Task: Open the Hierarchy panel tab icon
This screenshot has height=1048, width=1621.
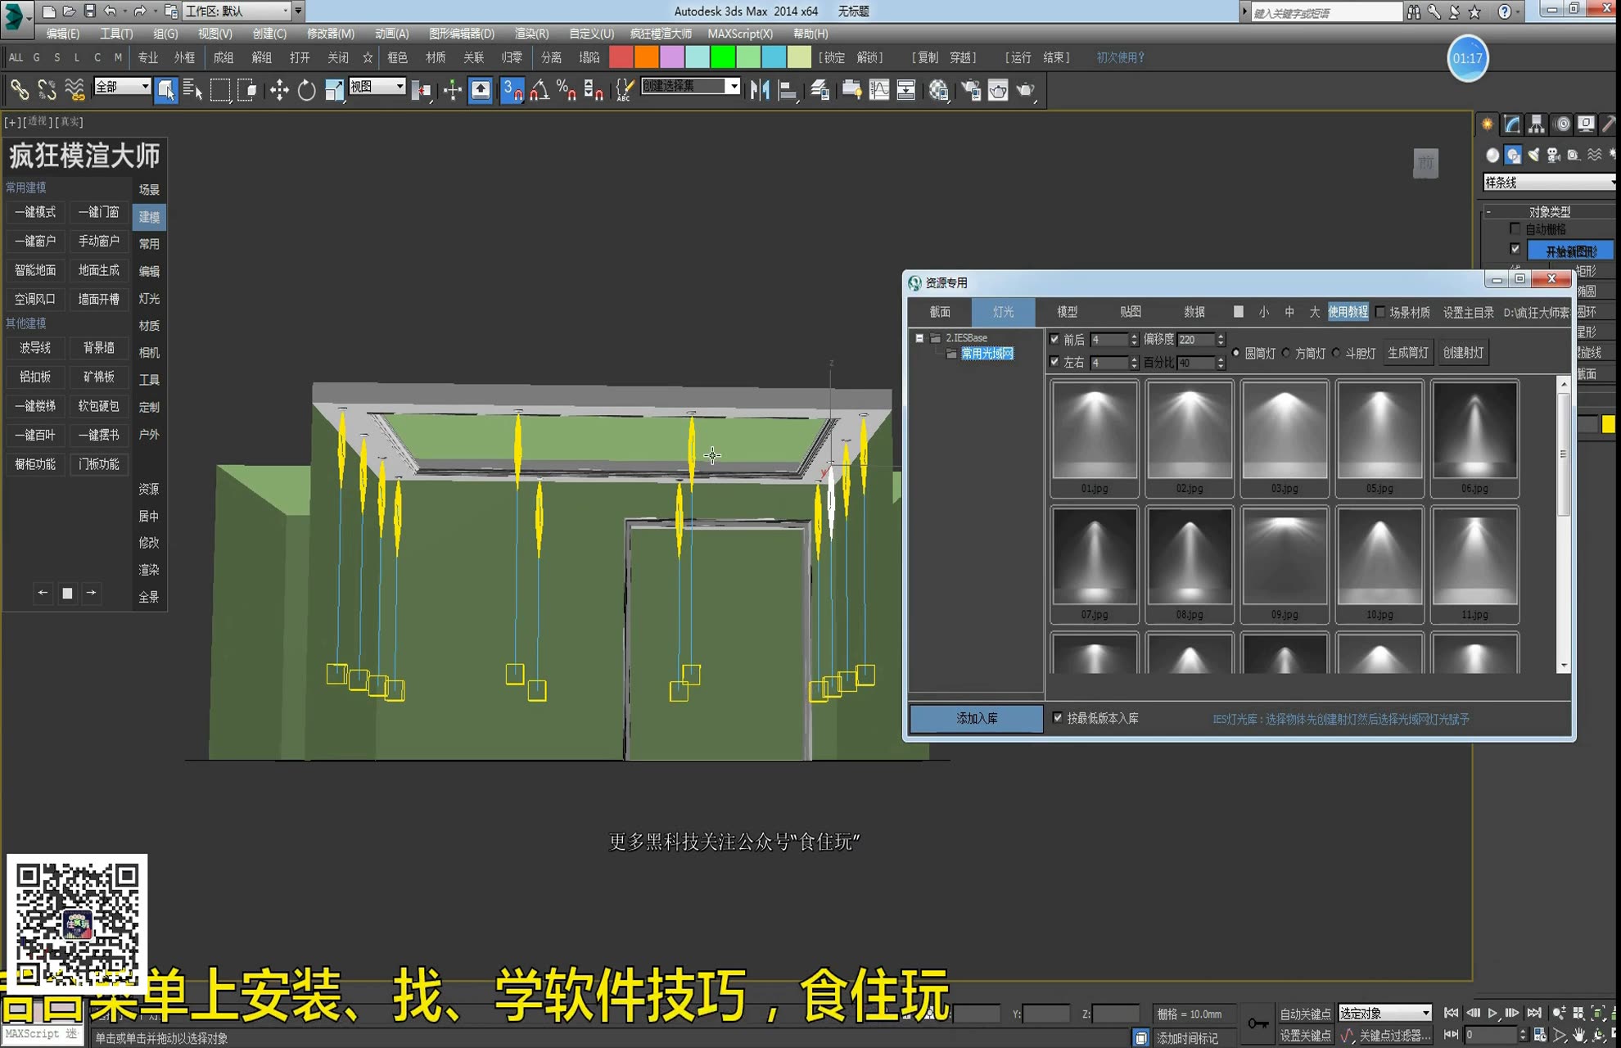Action: coord(1537,124)
